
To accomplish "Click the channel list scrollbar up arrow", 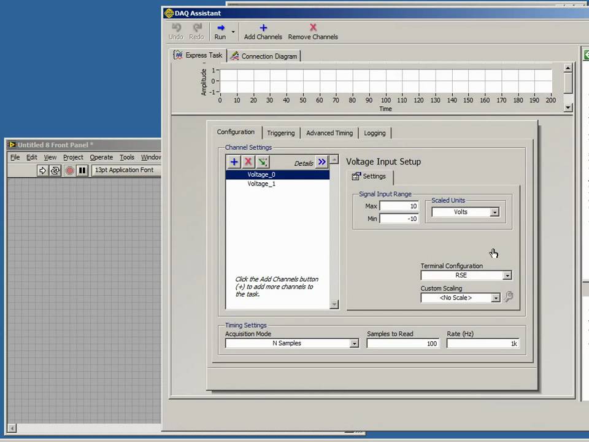I will point(334,160).
